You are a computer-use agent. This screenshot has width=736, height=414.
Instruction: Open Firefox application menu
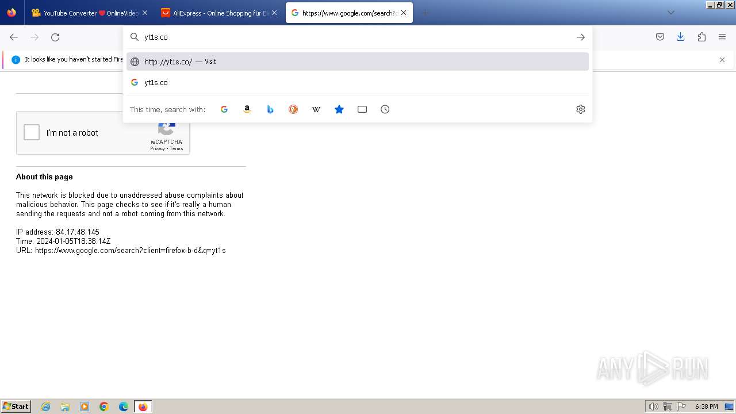722,37
